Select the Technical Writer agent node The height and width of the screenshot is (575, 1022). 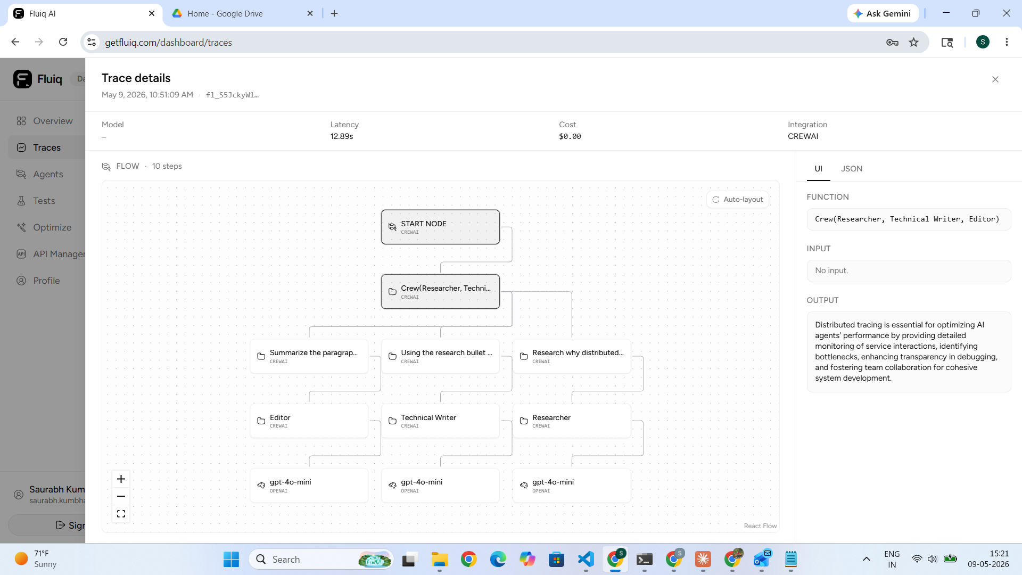click(x=440, y=421)
